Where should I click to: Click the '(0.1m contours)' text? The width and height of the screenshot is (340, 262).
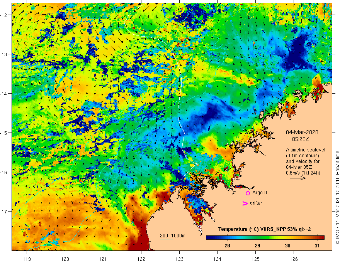[x=303, y=156]
